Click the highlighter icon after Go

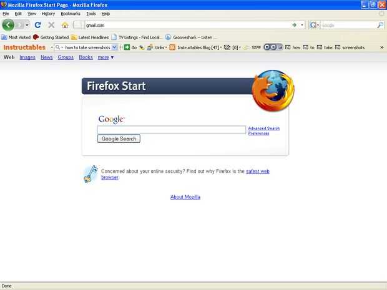(142, 47)
